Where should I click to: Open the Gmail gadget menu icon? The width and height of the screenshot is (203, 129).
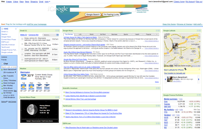(55, 30)
